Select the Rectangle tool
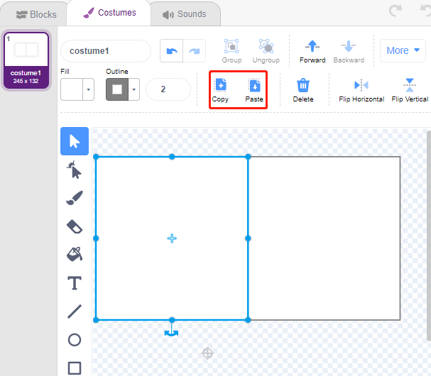Viewport: 431px width, 376px height. (x=75, y=368)
